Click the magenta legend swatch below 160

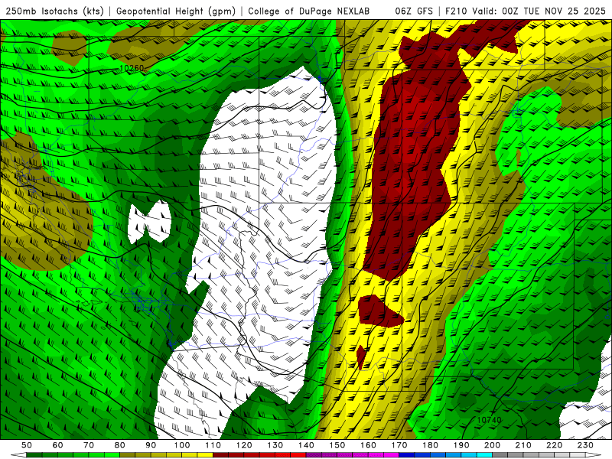click(x=376, y=455)
